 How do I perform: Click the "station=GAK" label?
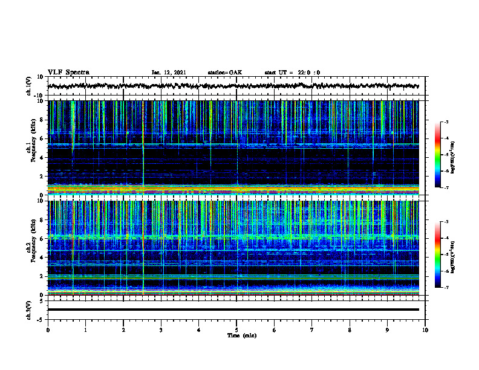tap(225, 73)
